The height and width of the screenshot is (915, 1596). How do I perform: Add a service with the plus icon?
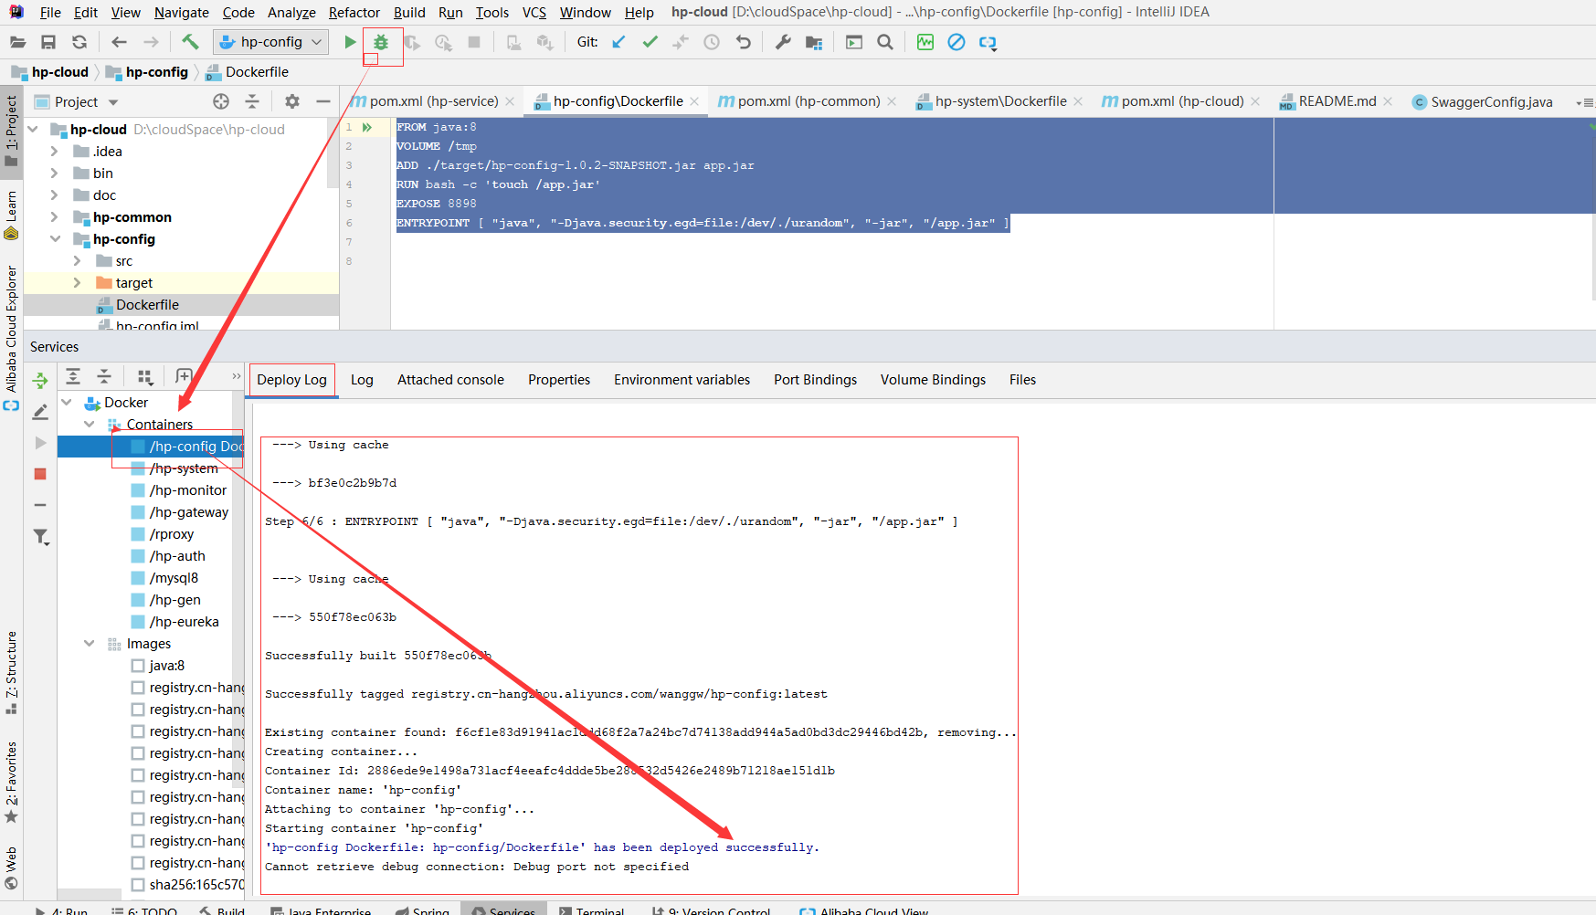point(184,376)
